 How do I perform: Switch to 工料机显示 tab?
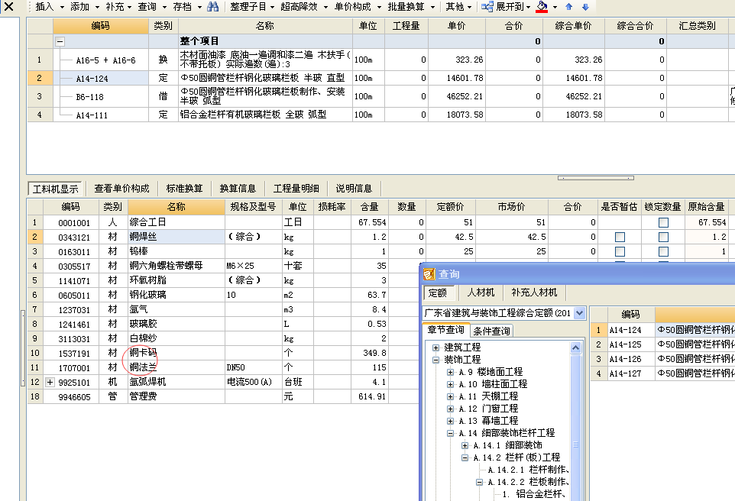click(55, 189)
